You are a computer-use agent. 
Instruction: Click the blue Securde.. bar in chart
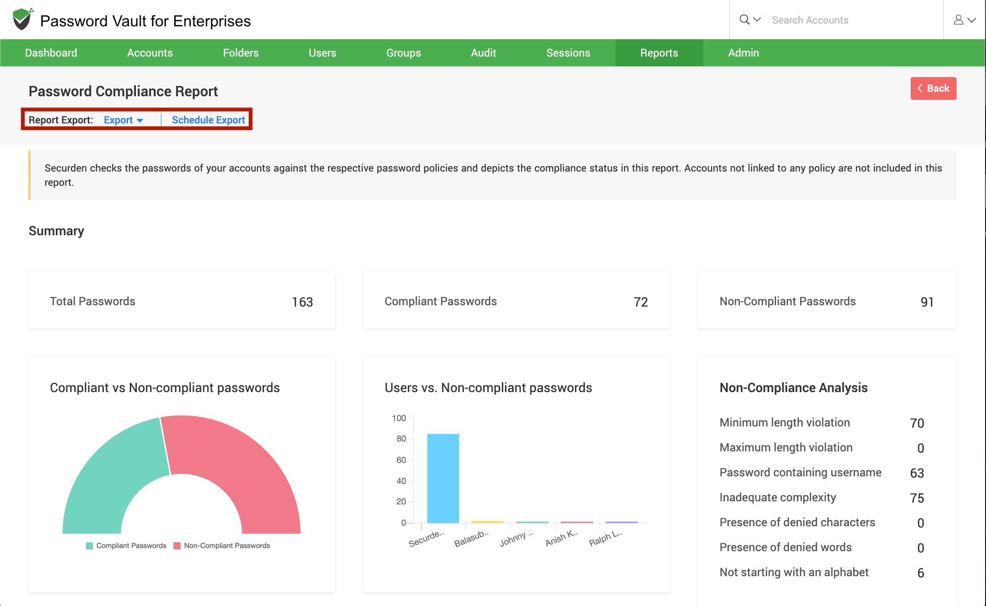[x=443, y=478]
